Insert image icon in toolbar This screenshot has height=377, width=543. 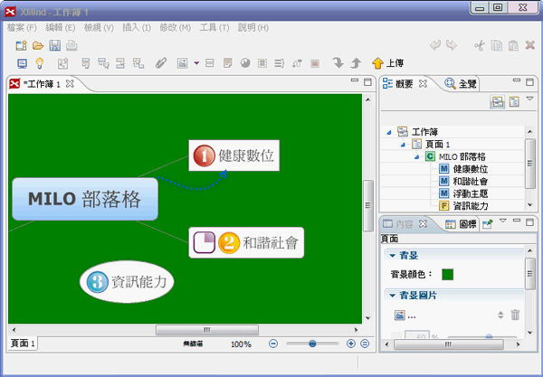[x=183, y=63]
